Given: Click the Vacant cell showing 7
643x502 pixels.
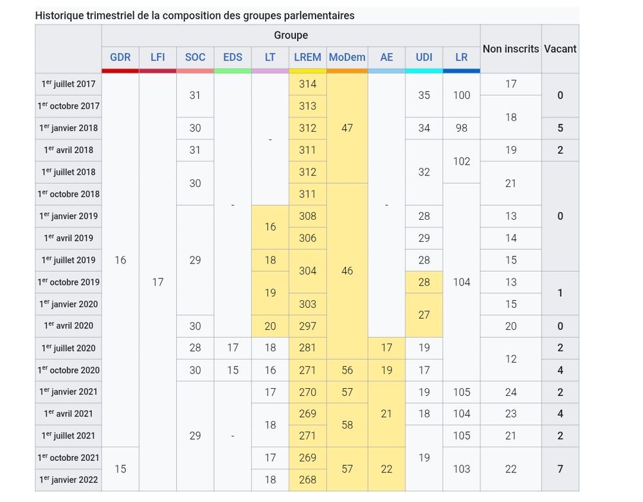Looking at the screenshot, I should click(560, 469).
